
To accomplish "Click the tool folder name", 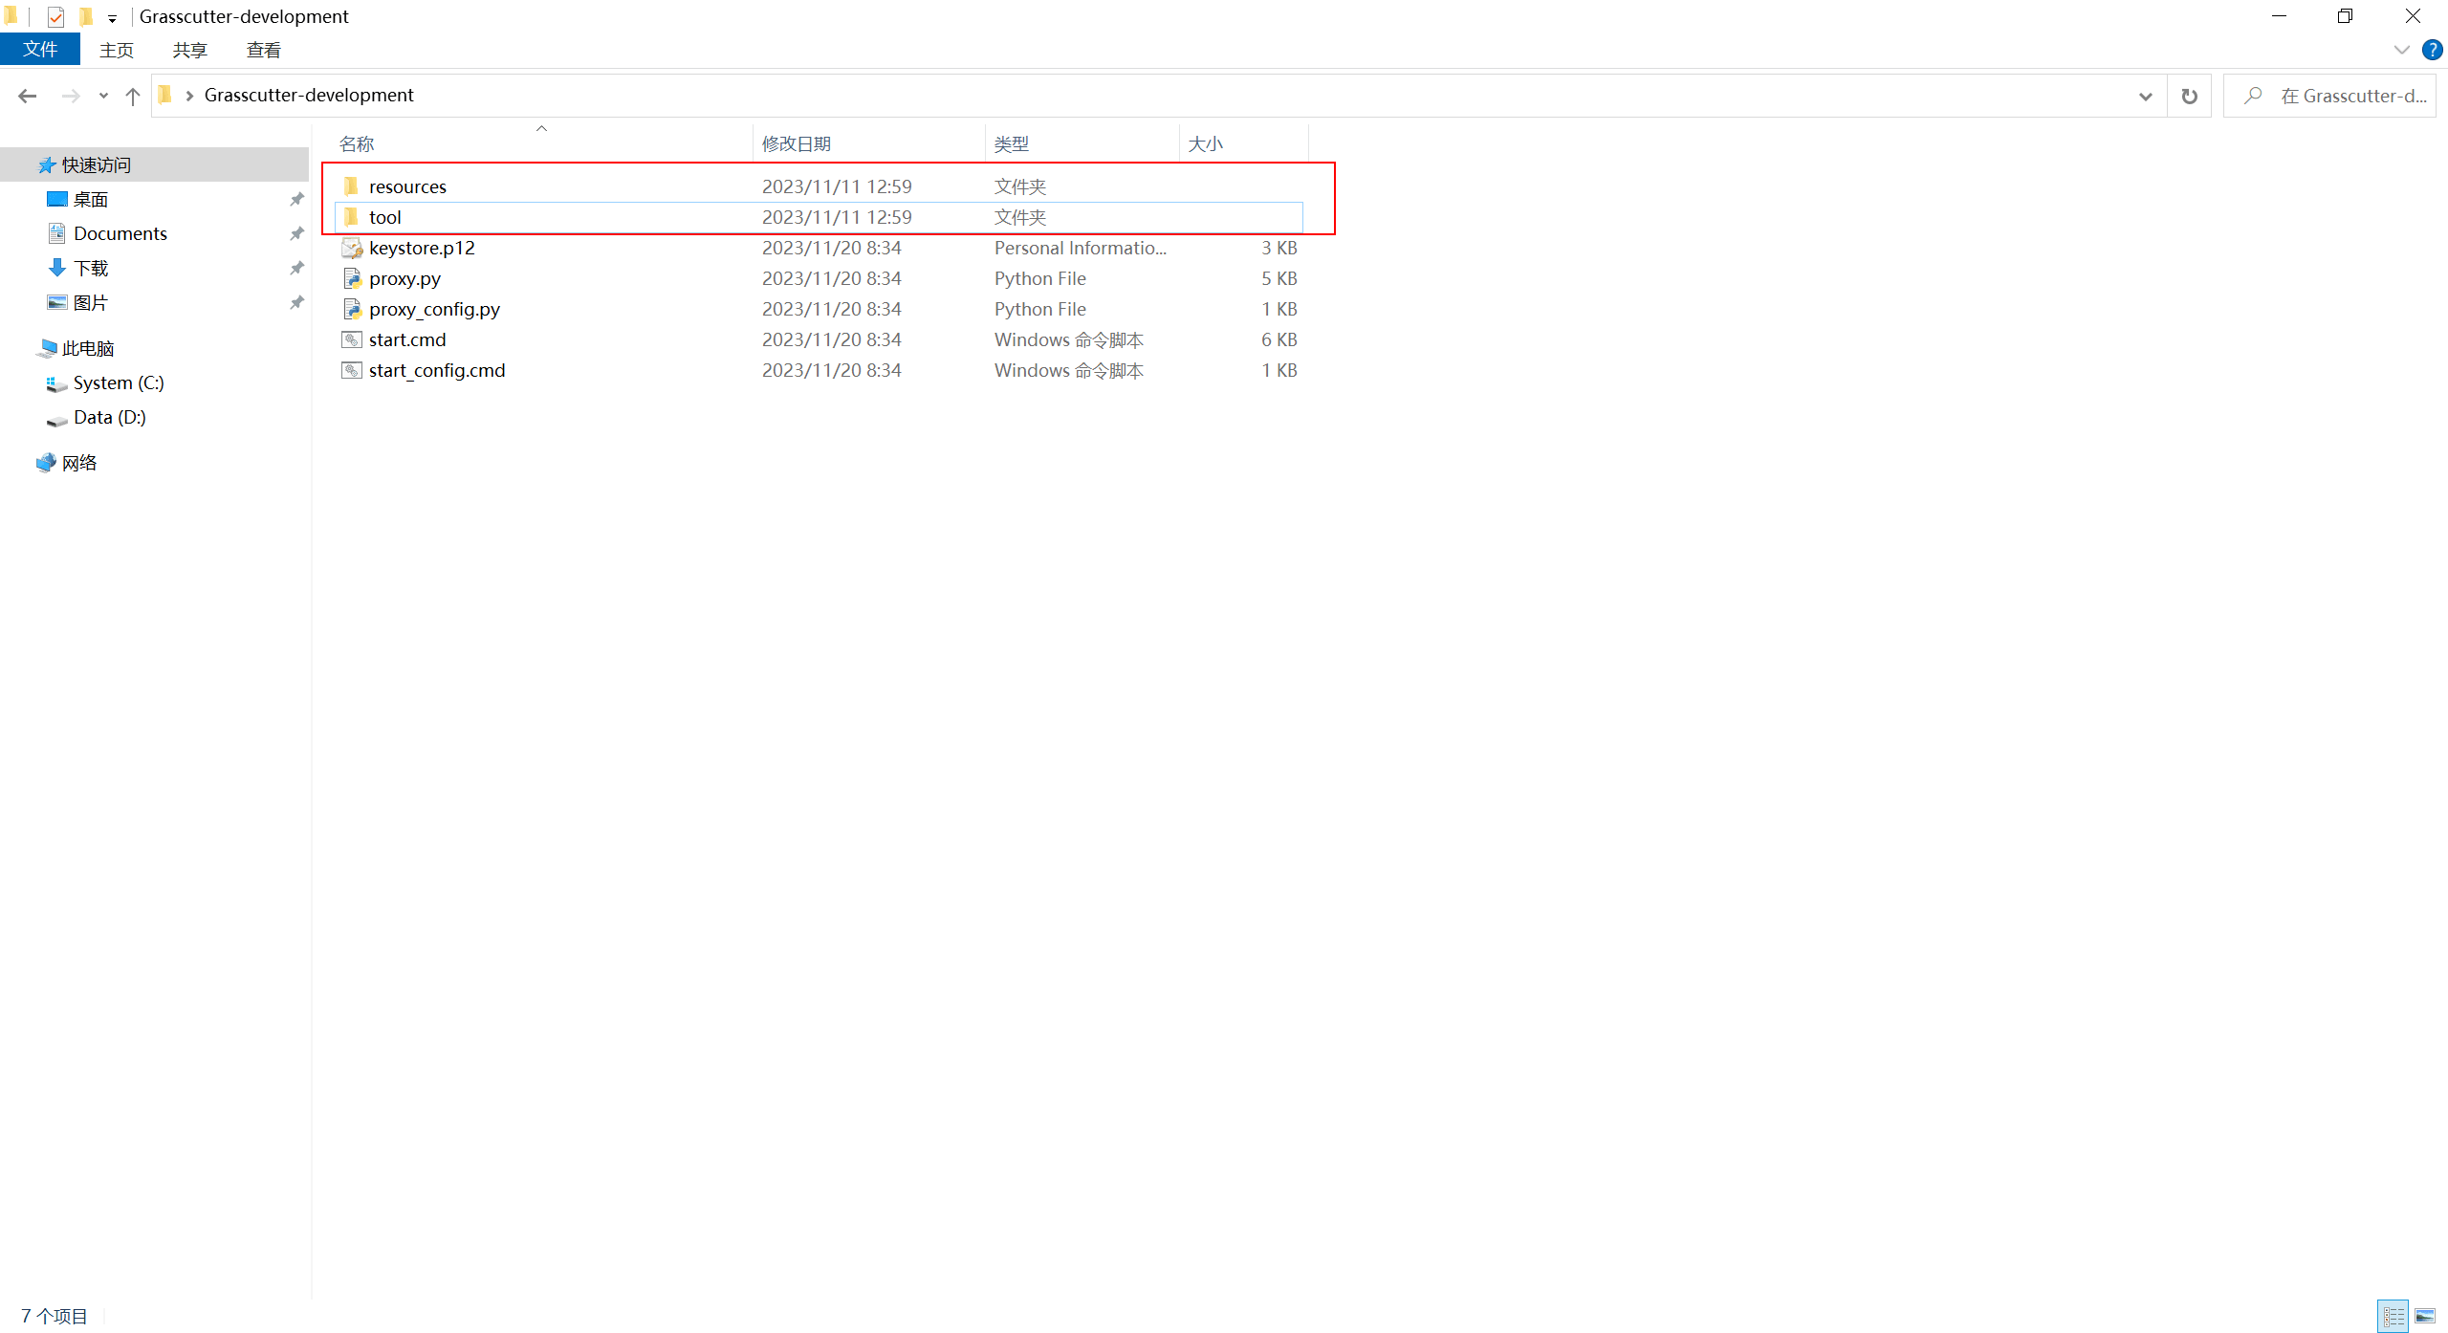I will coord(385,218).
